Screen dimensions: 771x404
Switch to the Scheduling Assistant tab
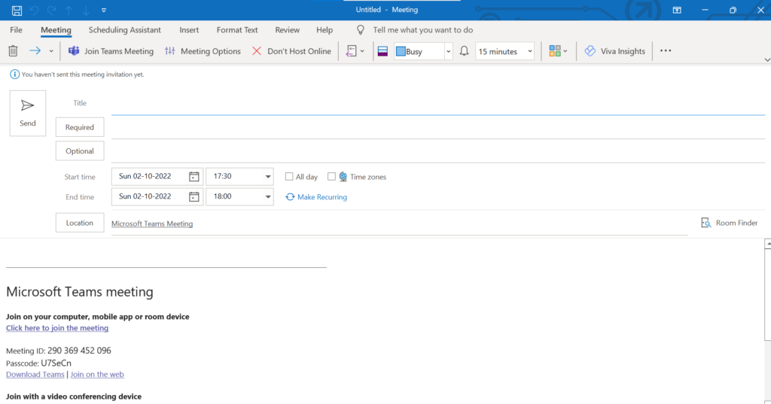(x=125, y=30)
